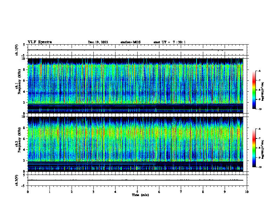
Task: Click the ch.3 voltage waveform trace
Action: coord(135,180)
